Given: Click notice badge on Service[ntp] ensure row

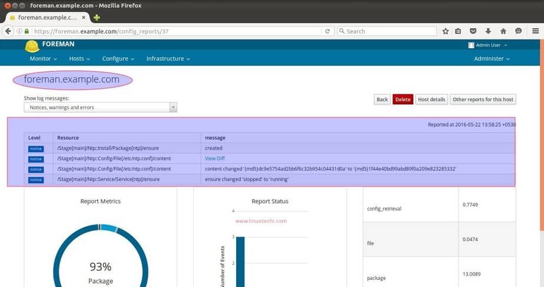Looking at the screenshot, I should pyautogui.click(x=36, y=180).
